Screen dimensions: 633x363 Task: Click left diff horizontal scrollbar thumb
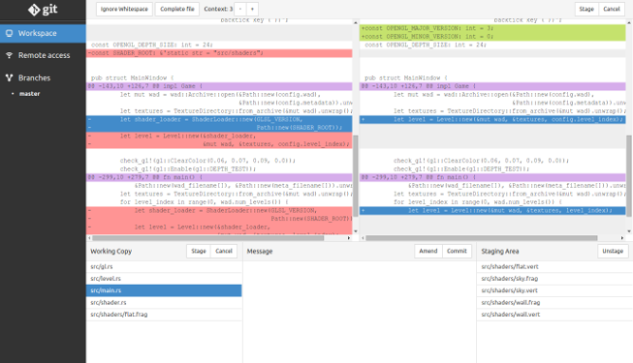pos(208,238)
